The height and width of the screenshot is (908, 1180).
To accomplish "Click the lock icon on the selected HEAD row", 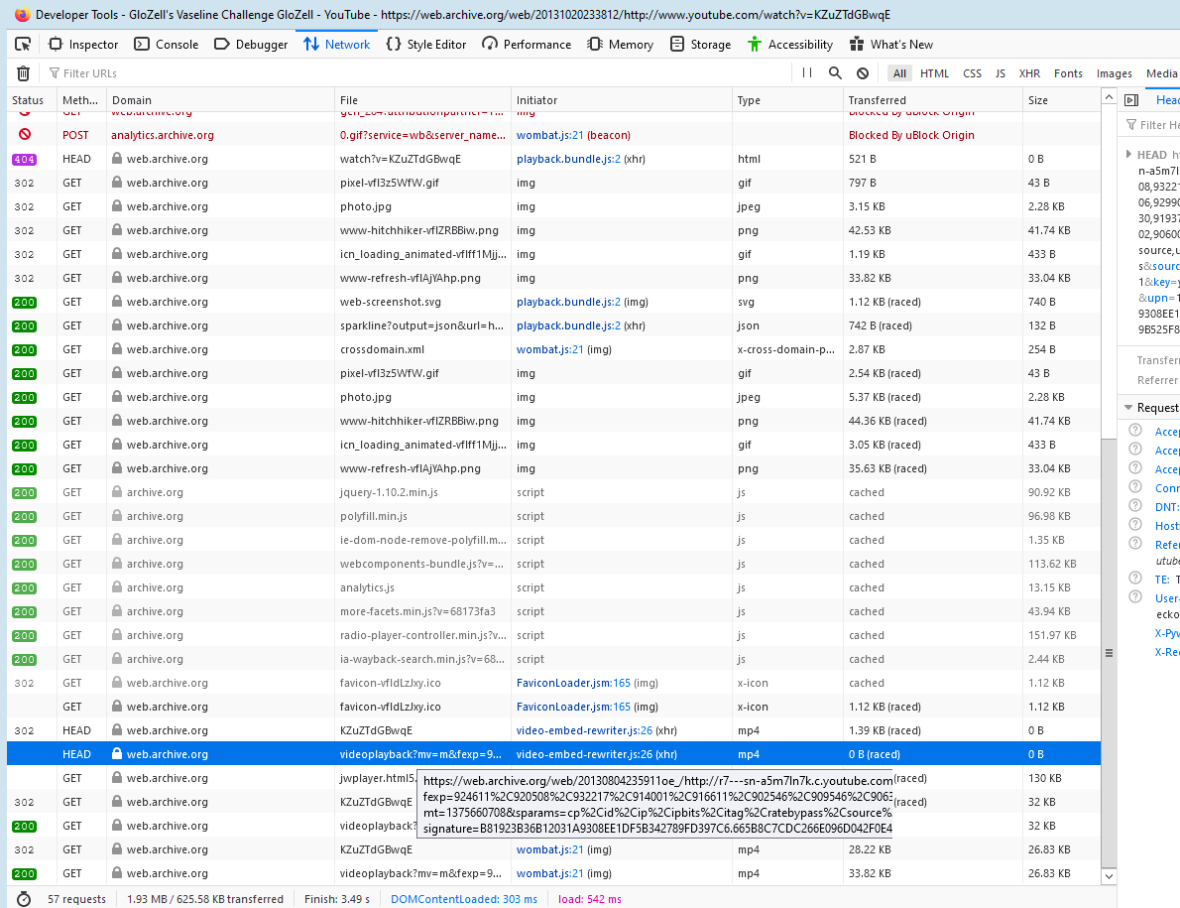I will 117,754.
